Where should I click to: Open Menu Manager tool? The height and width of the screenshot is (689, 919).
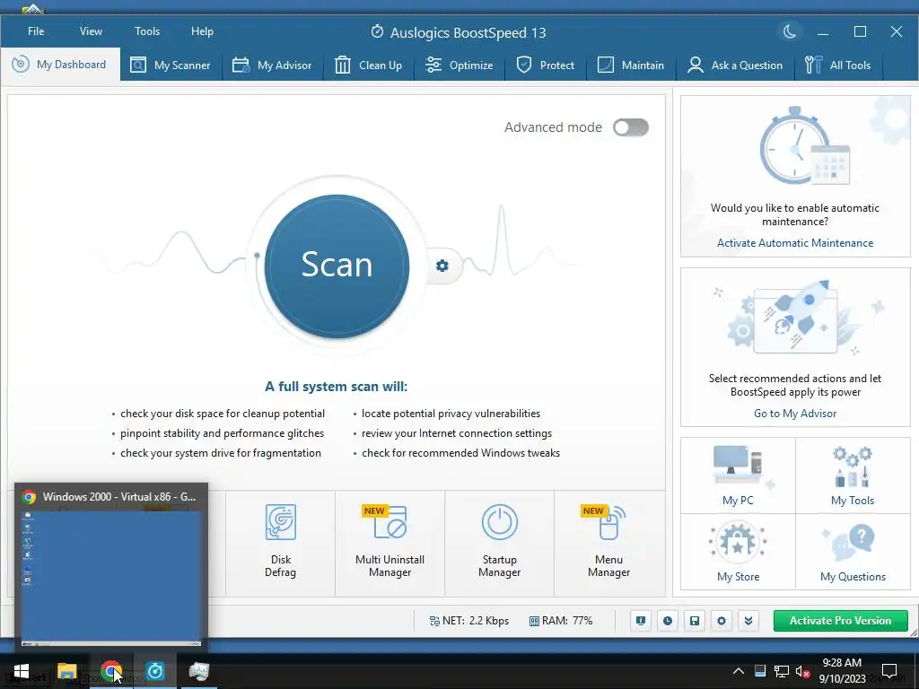point(609,542)
